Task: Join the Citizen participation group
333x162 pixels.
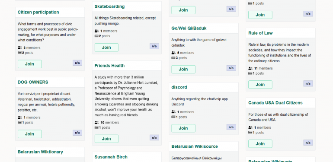Action: coord(29,64)
